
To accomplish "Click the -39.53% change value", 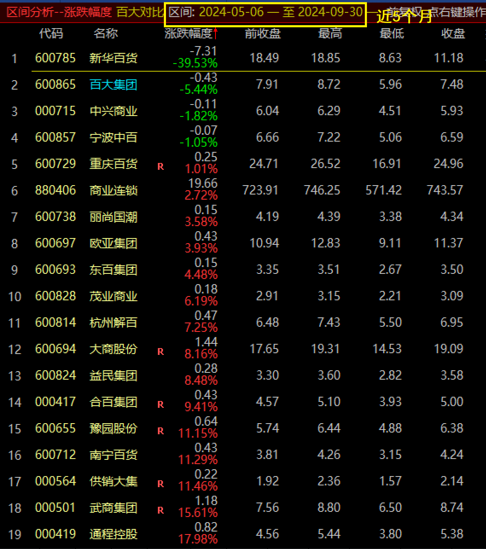I will pyautogui.click(x=195, y=64).
